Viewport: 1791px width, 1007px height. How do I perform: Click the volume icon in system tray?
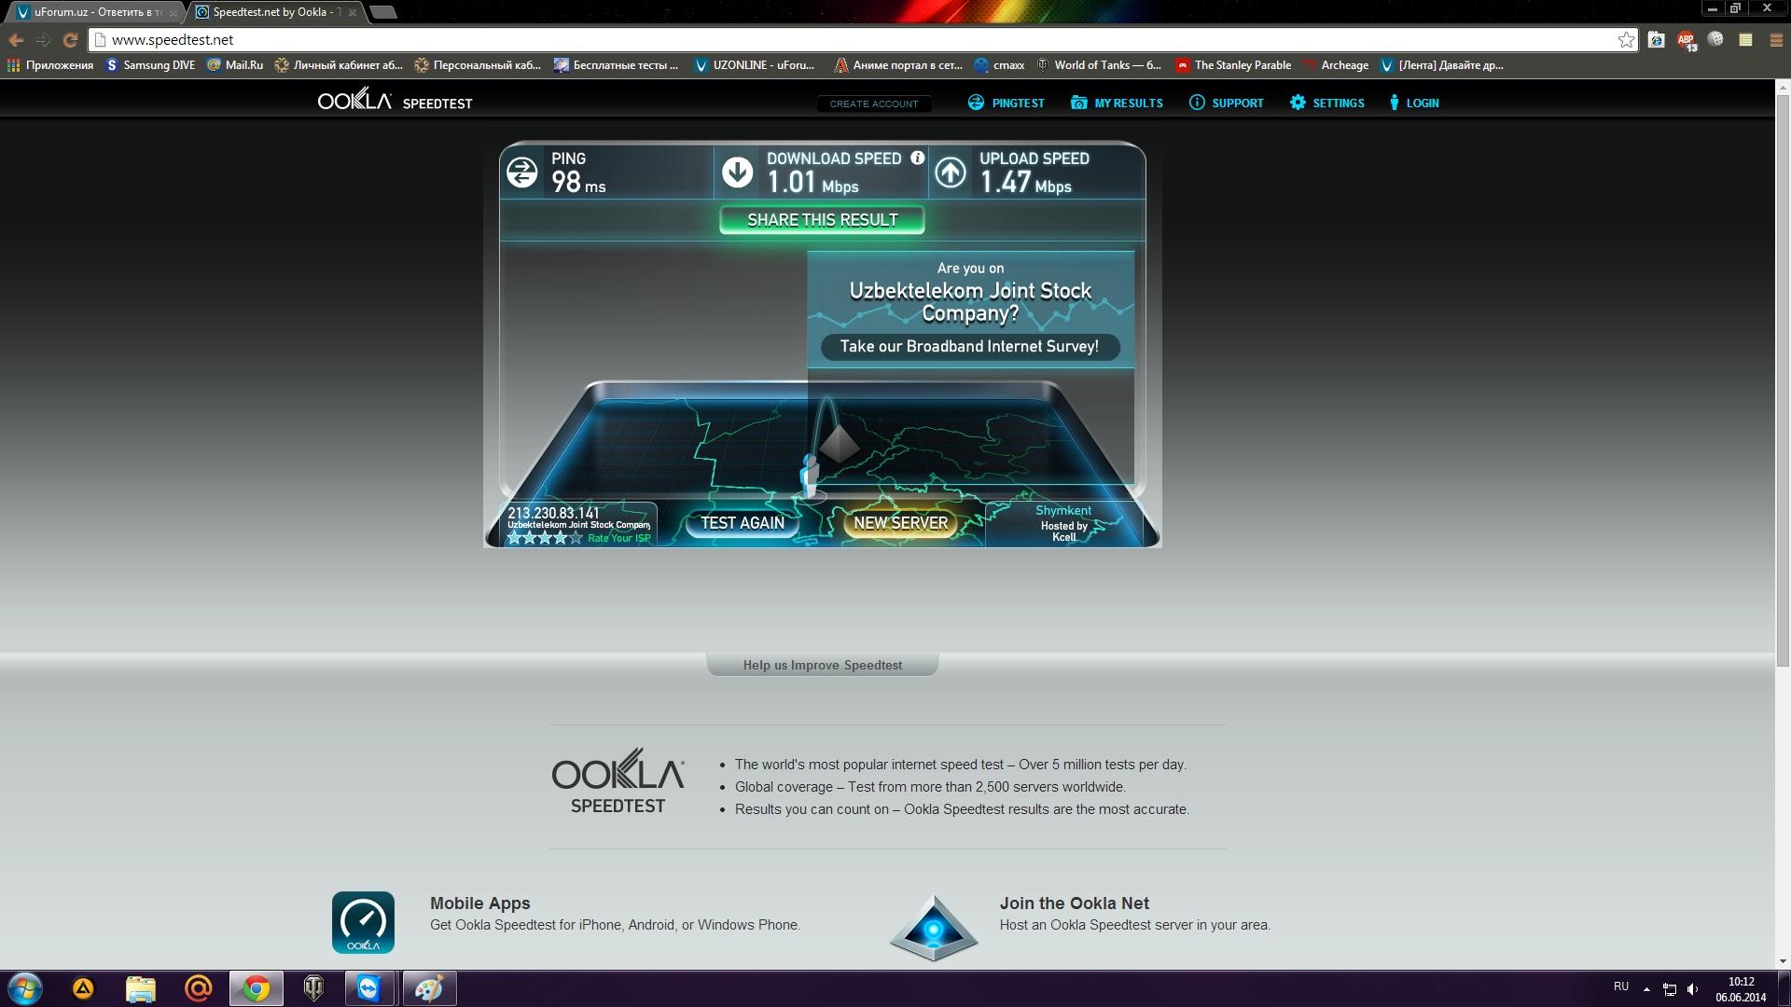point(1693,989)
